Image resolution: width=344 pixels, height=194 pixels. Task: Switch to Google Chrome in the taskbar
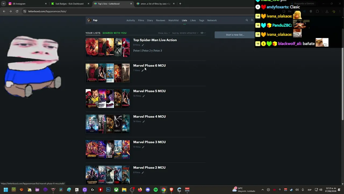(163, 190)
